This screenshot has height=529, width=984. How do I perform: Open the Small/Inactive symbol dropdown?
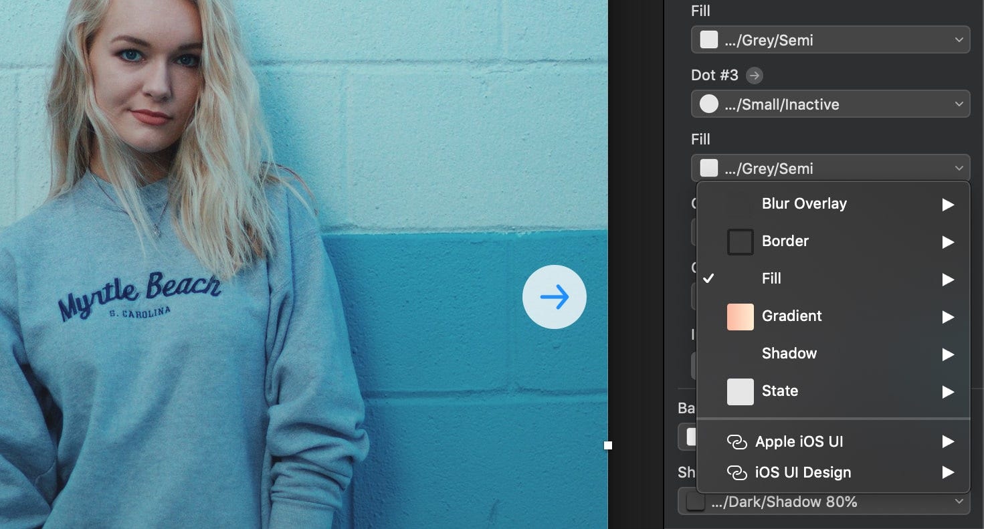(830, 104)
